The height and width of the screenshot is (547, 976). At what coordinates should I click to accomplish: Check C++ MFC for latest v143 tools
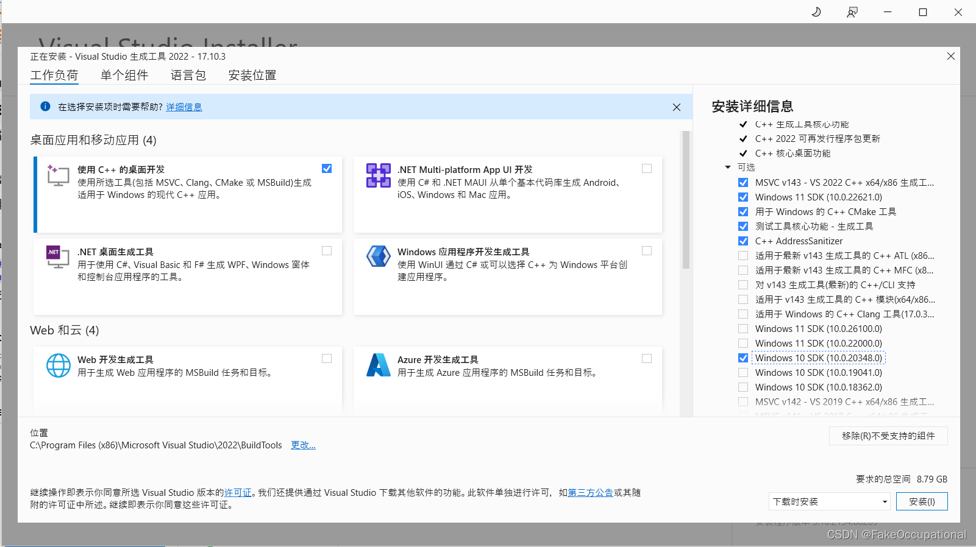743,270
